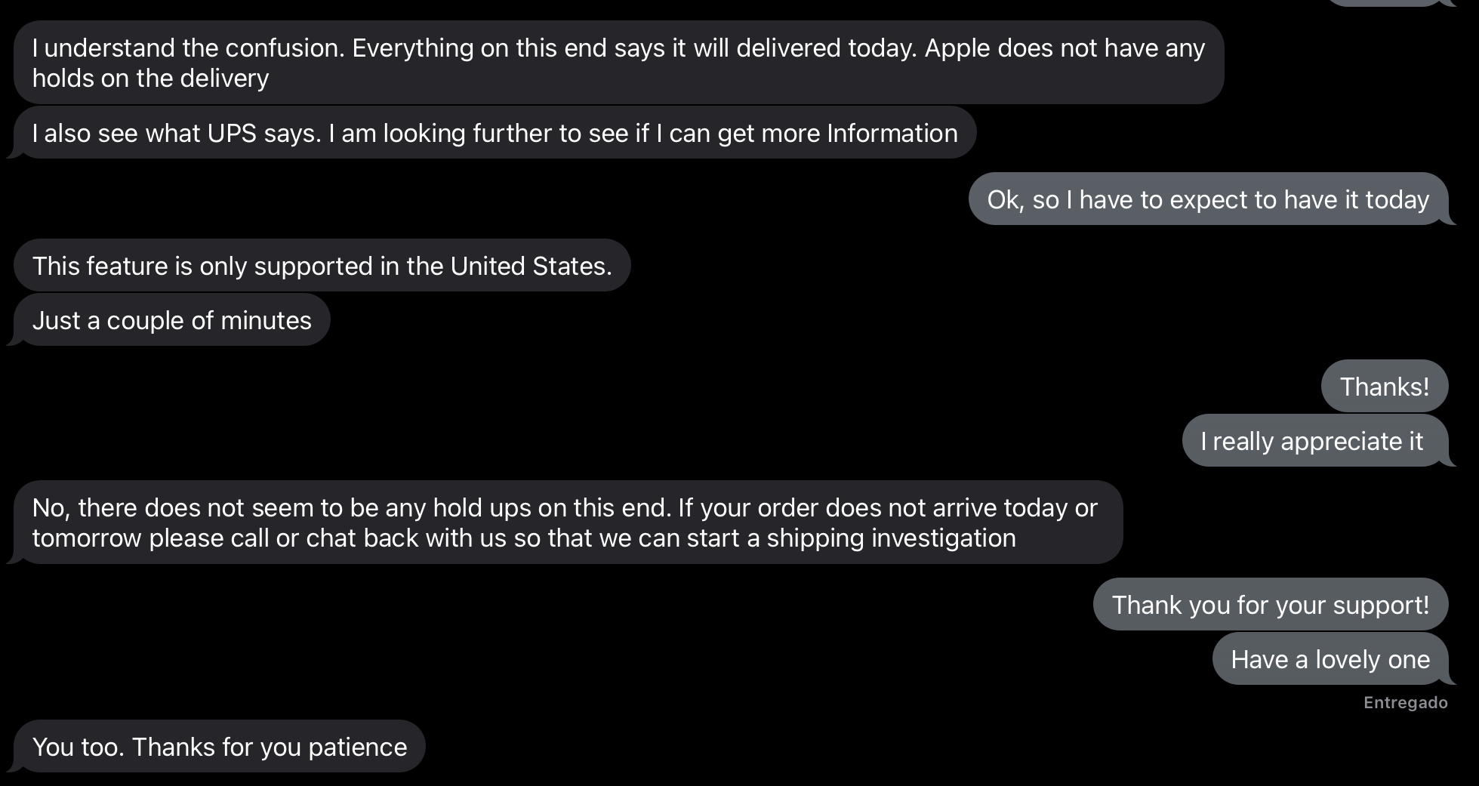Click the text "holds on the delivery"
This screenshot has height=786, width=1479.
[x=150, y=79]
